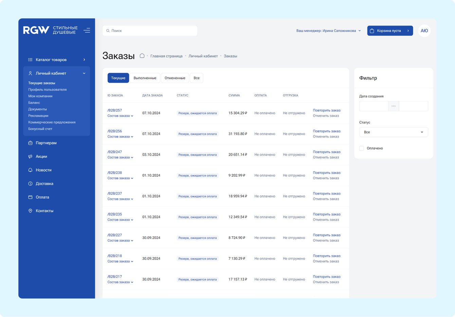Enable the Оплачено checkbox
The width and height of the screenshot is (455, 317).
[362, 148]
